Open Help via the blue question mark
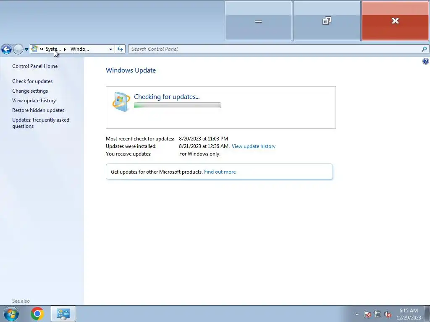 [426, 61]
